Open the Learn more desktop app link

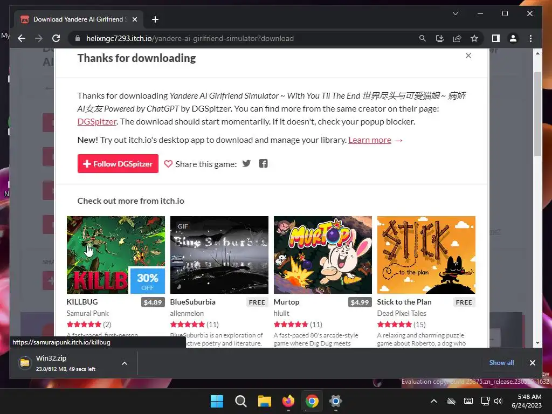(x=370, y=140)
